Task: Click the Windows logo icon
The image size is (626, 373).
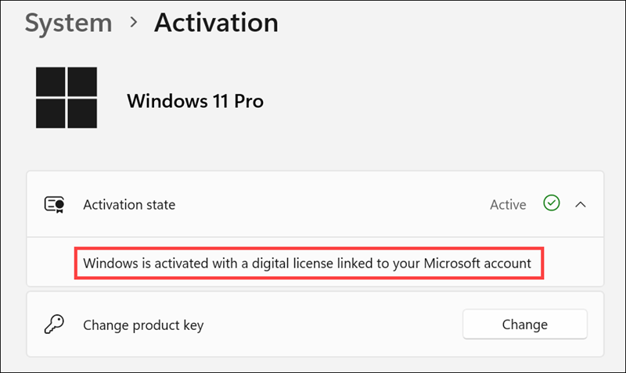Action: pyautogui.click(x=67, y=98)
